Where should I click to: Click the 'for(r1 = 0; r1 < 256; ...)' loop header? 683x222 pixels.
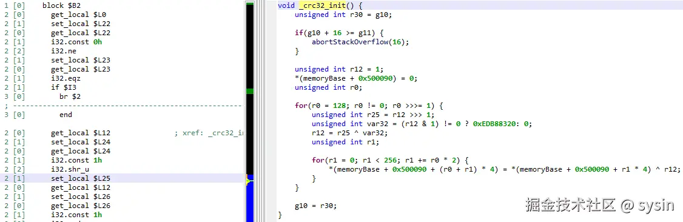tap(390, 160)
